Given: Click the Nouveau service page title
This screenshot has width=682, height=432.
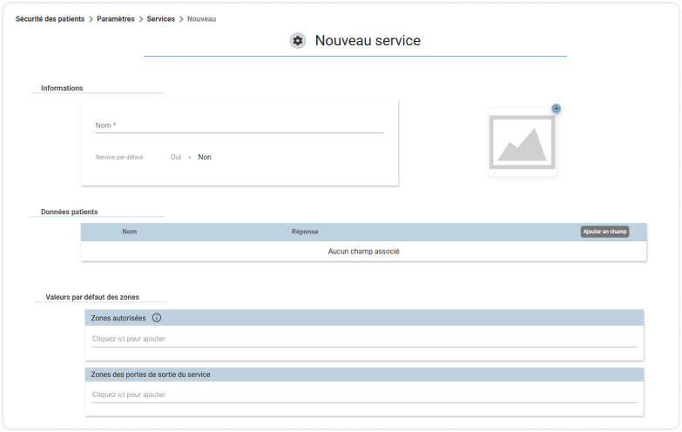Looking at the screenshot, I should click(368, 40).
